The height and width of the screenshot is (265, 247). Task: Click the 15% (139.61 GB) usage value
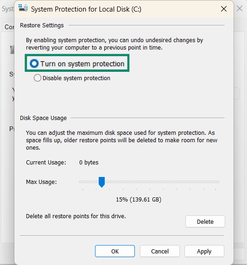pyautogui.click(x=139, y=199)
